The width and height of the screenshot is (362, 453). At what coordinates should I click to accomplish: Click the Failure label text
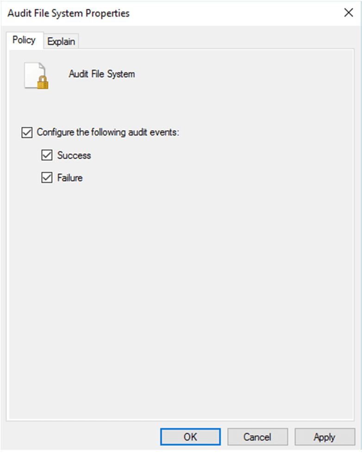coord(70,178)
